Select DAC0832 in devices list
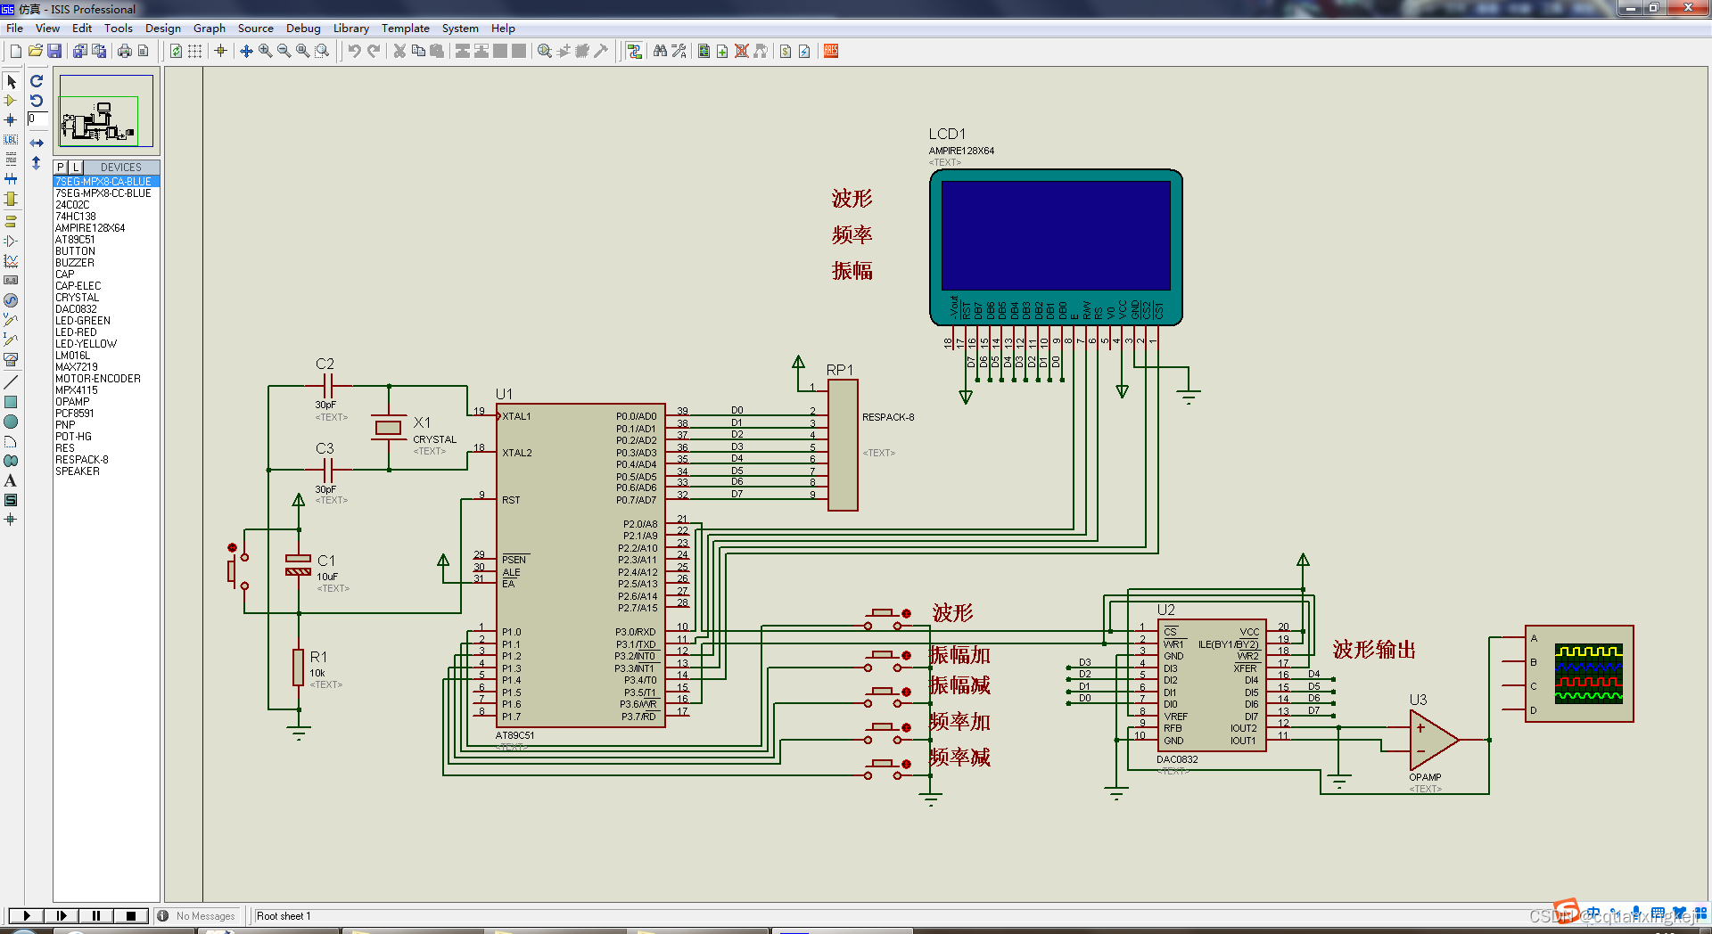The image size is (1712, 934). (x=106, y=309)
